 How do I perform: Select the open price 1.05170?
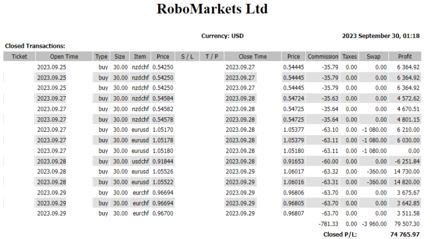(163, 130)
